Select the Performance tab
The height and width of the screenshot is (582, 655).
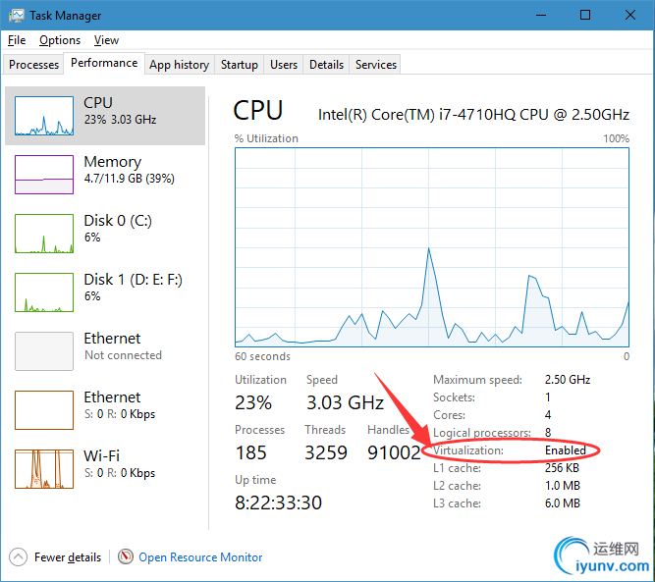coord(104,63)
